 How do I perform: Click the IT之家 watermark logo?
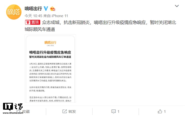point(13,107)
